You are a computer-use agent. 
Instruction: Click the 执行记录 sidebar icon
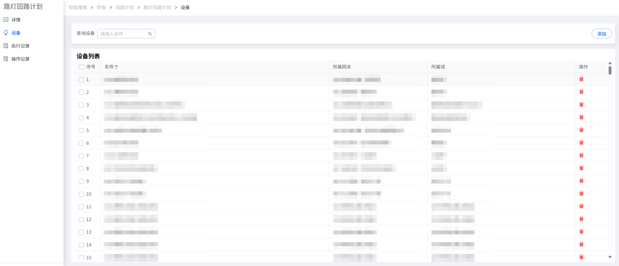click(x=6, y=46)
